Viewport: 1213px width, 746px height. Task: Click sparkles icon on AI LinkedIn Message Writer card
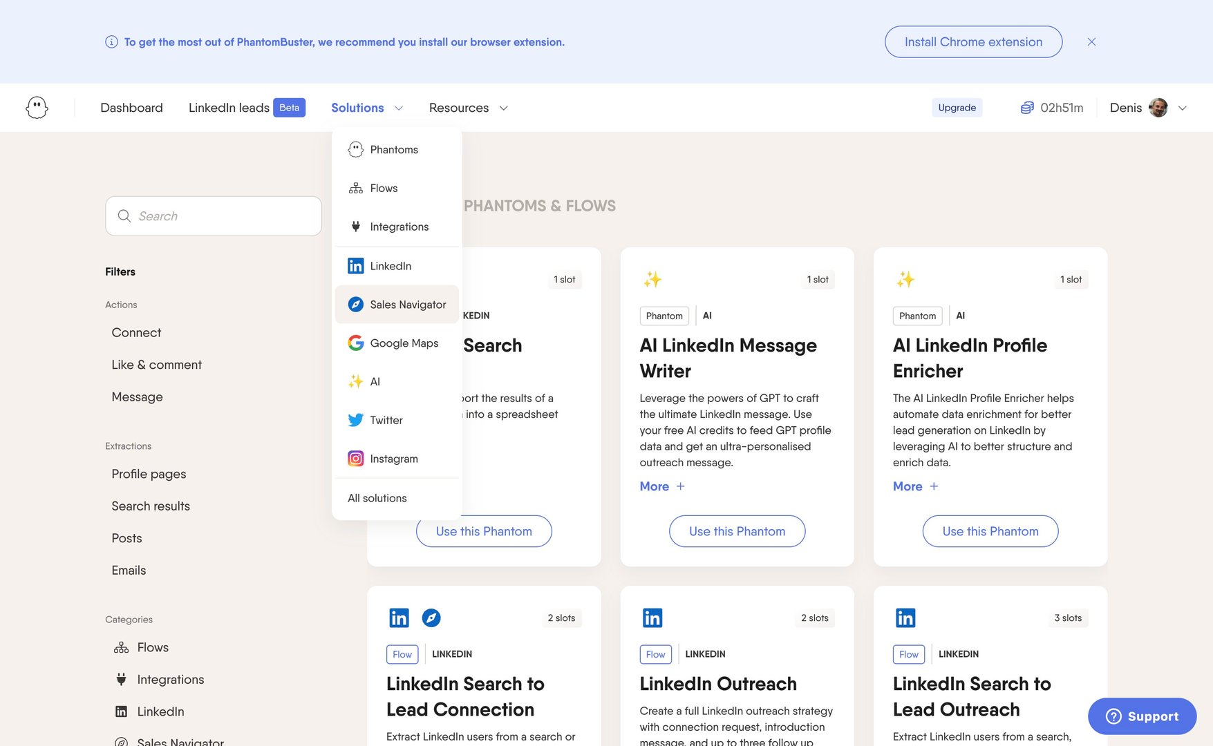pos(652,279)
